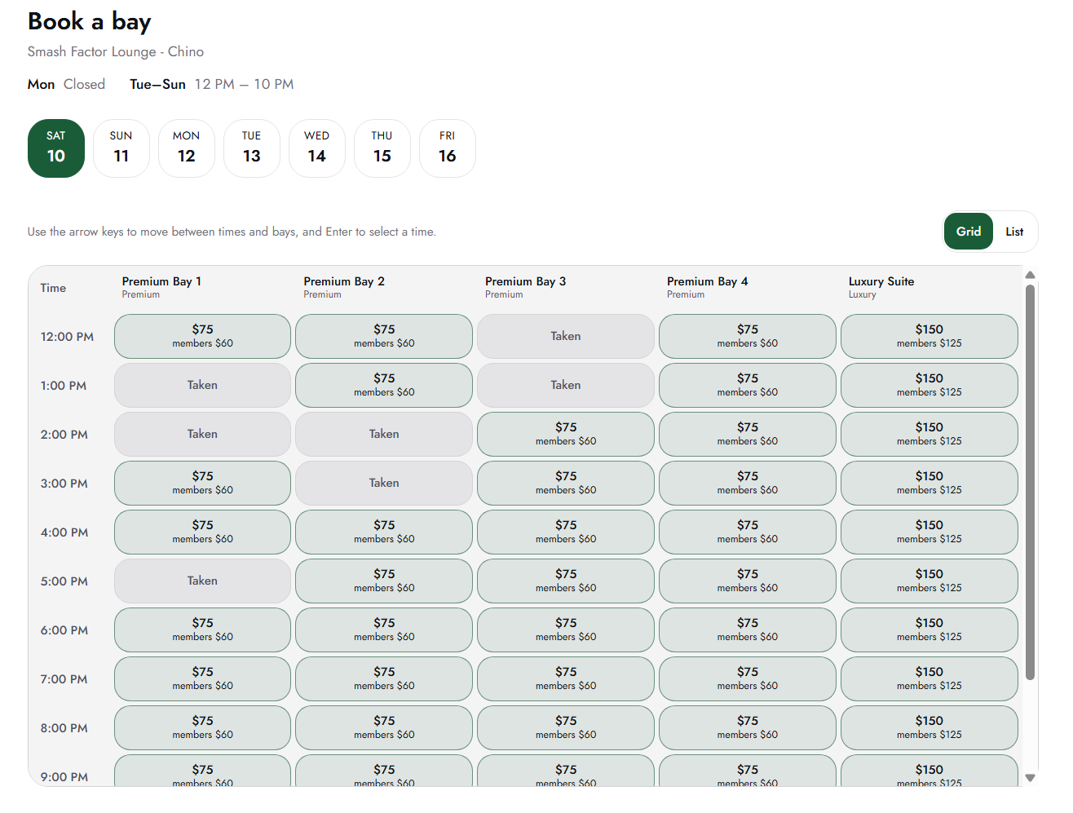Book Premium Bay 4 at 12:00 PM

748,336
